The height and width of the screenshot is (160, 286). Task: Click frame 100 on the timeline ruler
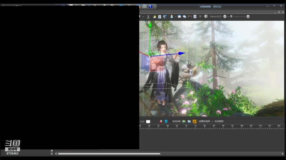pyautogui.click(x=242, y=127)
